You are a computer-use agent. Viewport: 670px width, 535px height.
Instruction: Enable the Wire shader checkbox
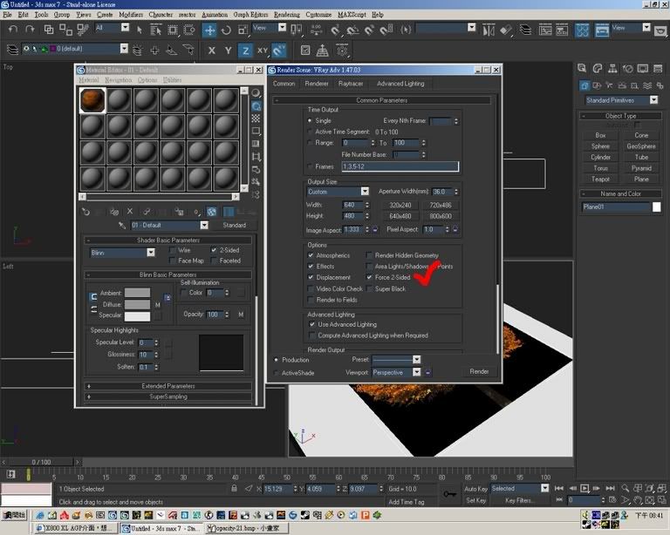point(173,250)
